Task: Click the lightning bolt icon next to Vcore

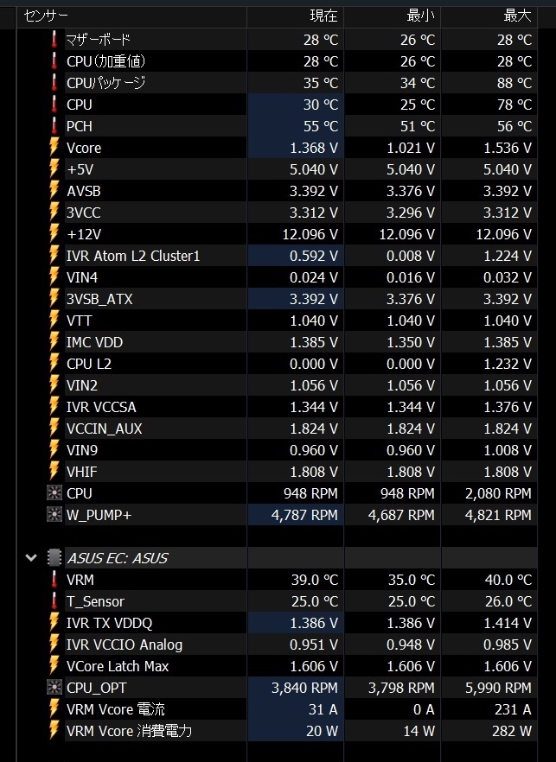Action: 54,147
